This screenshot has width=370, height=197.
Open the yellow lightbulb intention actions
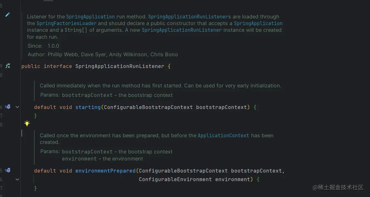[27, 123]
